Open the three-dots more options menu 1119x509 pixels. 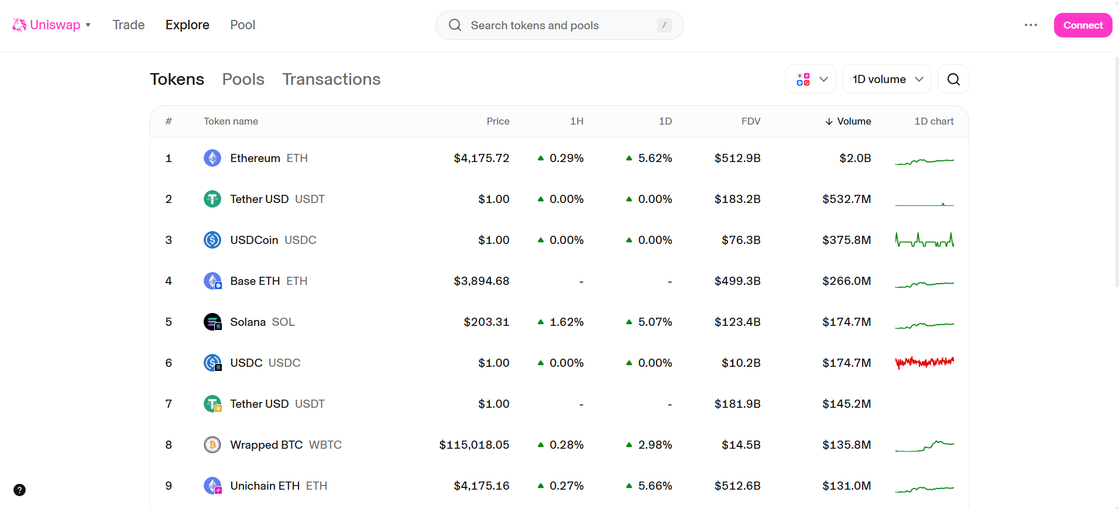1031,25
